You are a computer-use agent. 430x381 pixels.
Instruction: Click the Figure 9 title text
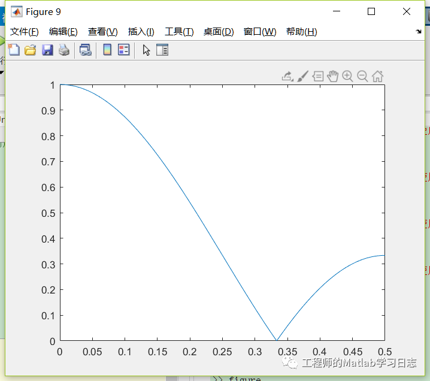(x=43, y=12)
